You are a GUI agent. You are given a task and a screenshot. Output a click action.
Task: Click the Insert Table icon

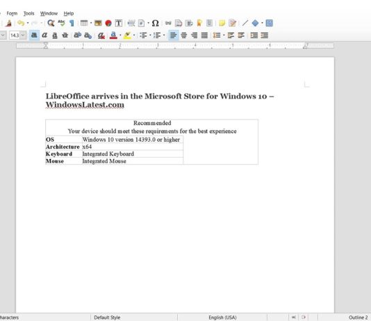84,23
